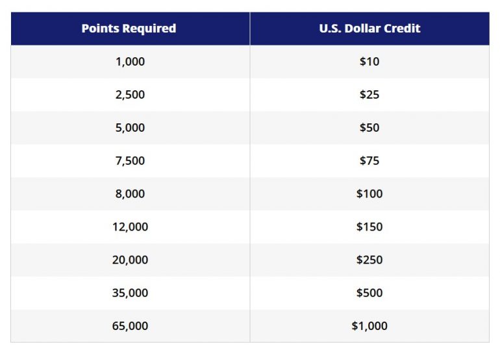The height and width of the screenshot is (352, 500).
Task: Select the 12,000 points value
Action: 130,227
